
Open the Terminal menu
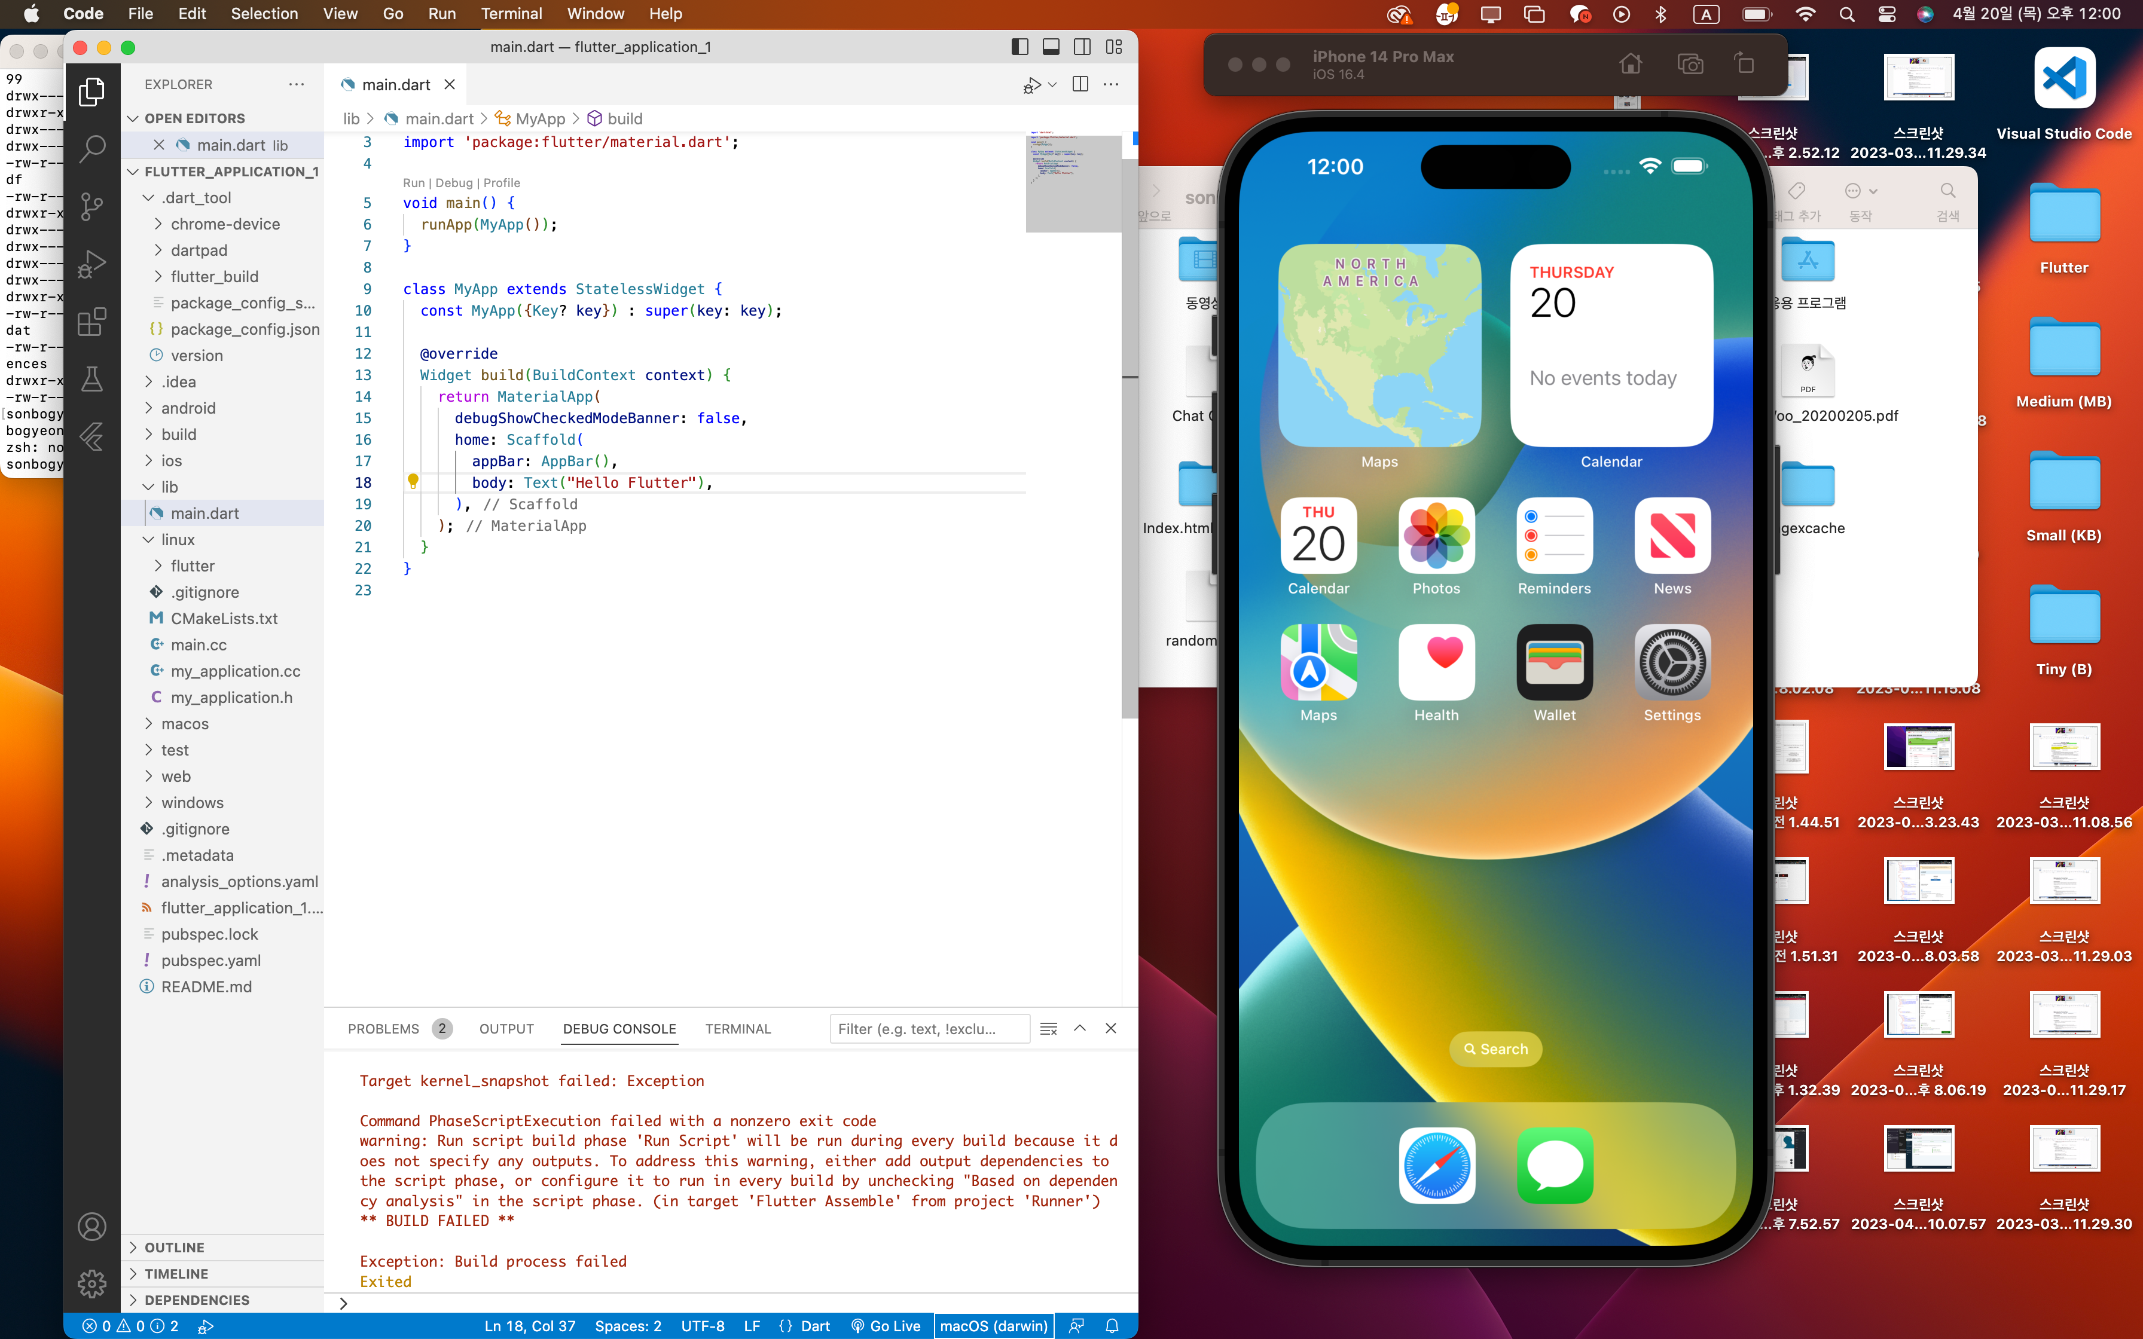click(511, 13)
